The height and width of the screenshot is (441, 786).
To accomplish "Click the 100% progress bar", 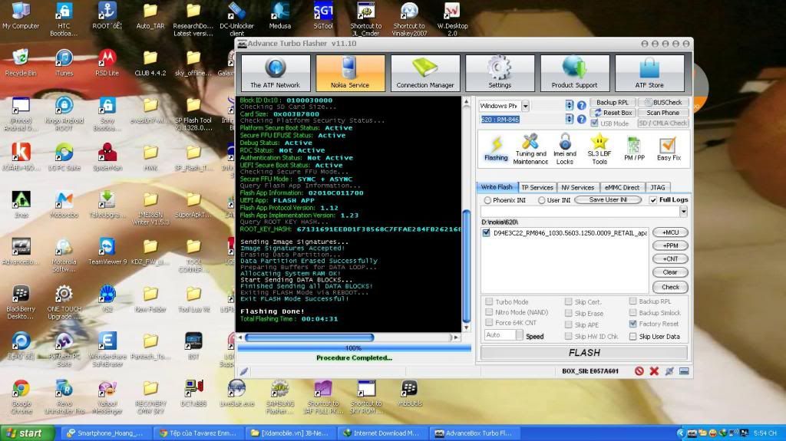I will tap(354, 347).
